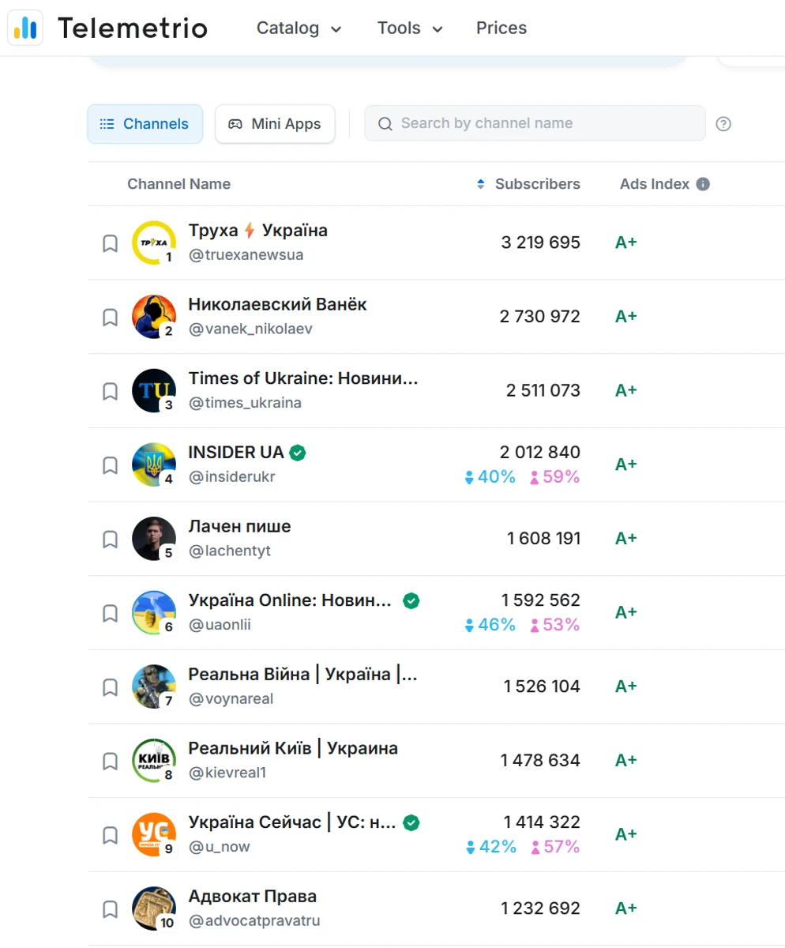
Task: Click the Telemetrio logo icon
Action: pyautogui.click(x=26, y=28)
